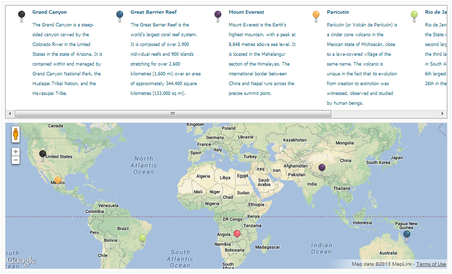Click the Great Barrier Reef title
452x274 pixels.
coord(154,12)
